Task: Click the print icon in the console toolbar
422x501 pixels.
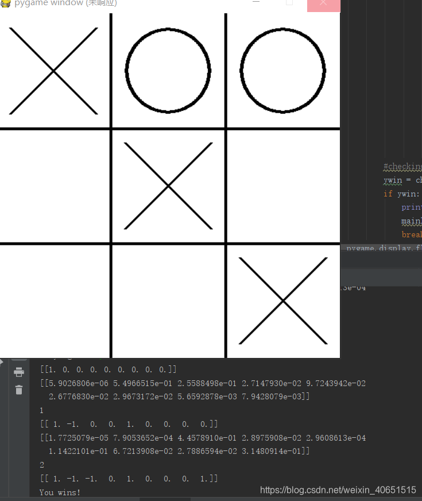Action: (x=19, y=372)
